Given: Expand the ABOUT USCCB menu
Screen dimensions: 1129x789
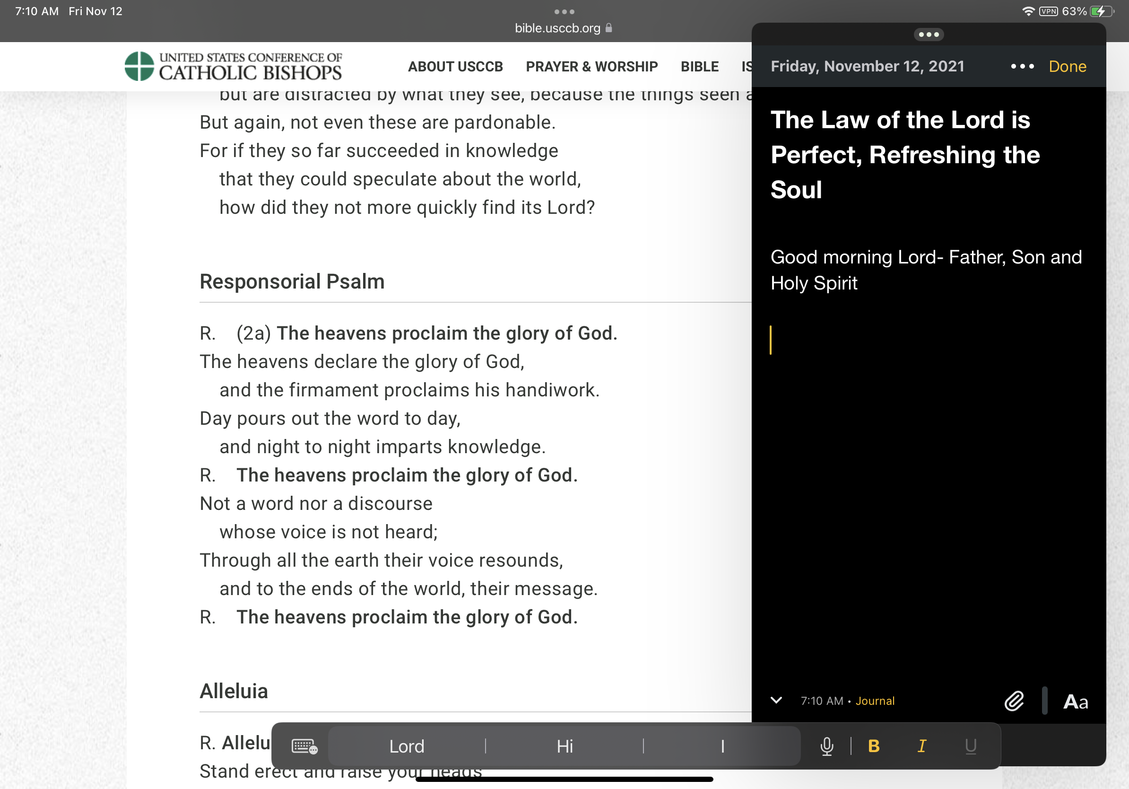Looking at the screenshot, I should click(x=455, y=66).
